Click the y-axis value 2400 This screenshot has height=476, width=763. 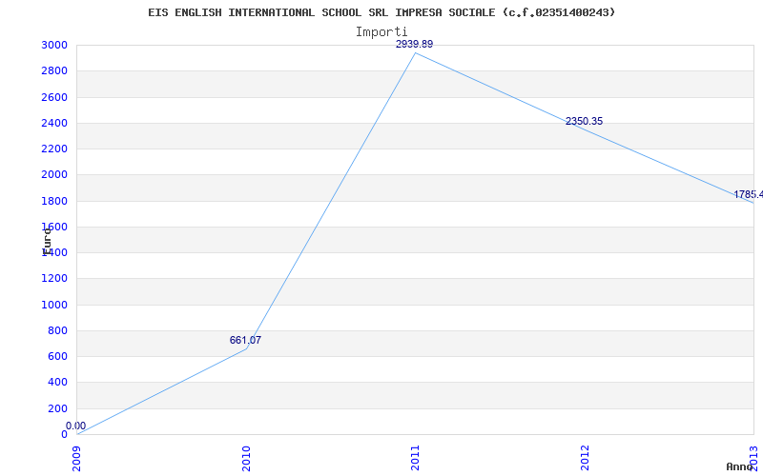click(x=55, y=123)
